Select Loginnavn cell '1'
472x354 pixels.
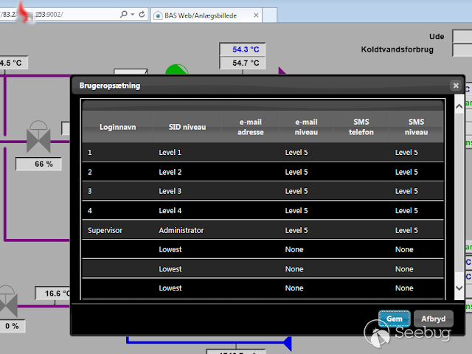point(90,153)
